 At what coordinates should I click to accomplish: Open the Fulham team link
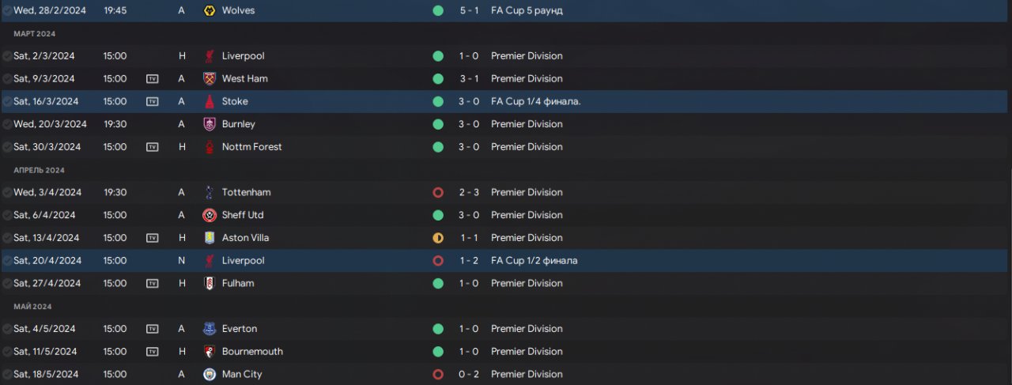(238, 283)
